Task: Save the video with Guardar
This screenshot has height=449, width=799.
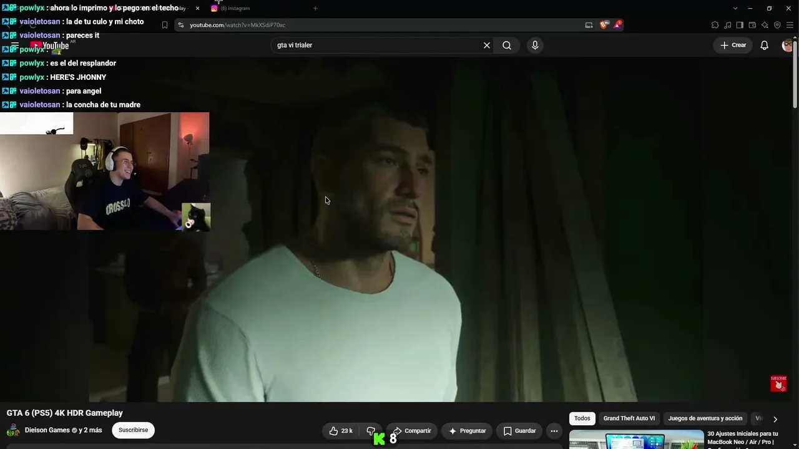Action: 520,430
